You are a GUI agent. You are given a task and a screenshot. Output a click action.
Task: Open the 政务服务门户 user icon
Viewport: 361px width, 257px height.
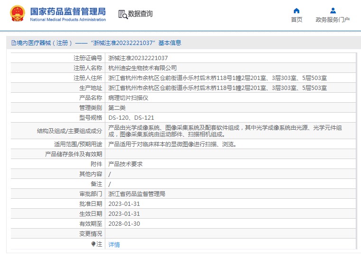pyautogui.click(x=333, y=10)
